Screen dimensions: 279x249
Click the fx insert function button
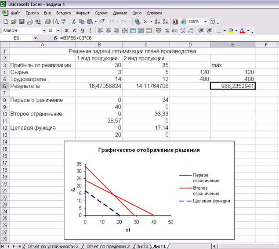pyautogui.click(x=55, y=38)
